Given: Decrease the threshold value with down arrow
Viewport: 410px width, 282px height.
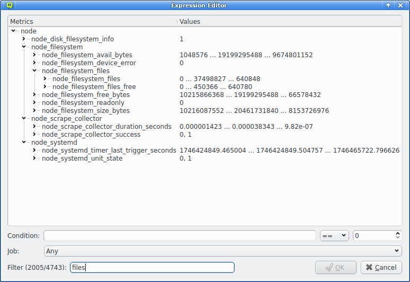Looking at the screenshot, I should (x=398, y=237).
